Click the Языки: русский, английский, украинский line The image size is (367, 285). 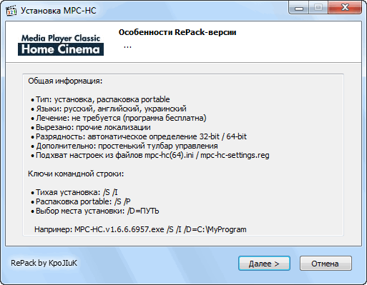pyautogui.click(x=109, y=109)
